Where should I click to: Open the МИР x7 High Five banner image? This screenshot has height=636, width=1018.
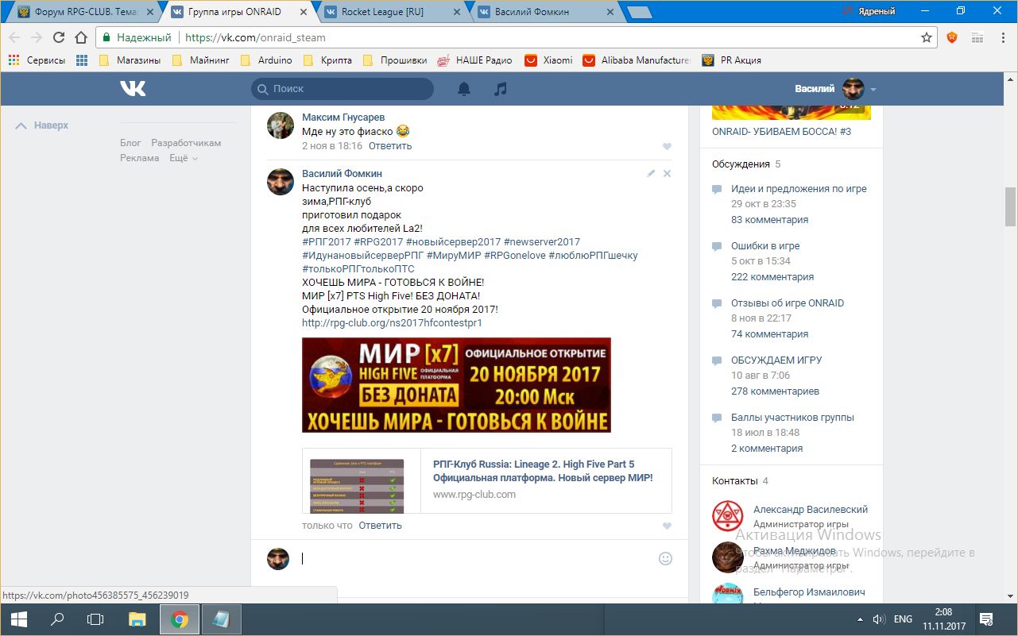tap(456, 385)
